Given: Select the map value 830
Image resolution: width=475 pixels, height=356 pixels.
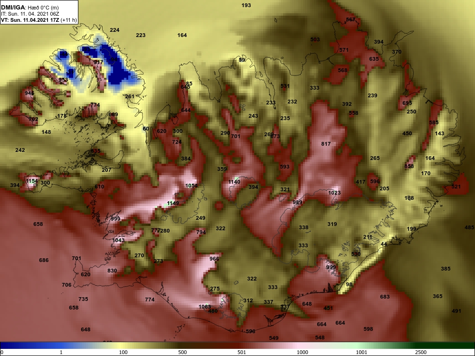Looking at the screenshot, I should point(112,271).
